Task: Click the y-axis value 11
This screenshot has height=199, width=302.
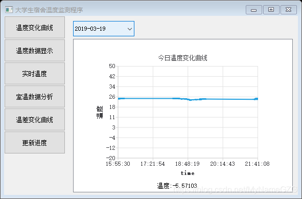Action: click(112, 117)
